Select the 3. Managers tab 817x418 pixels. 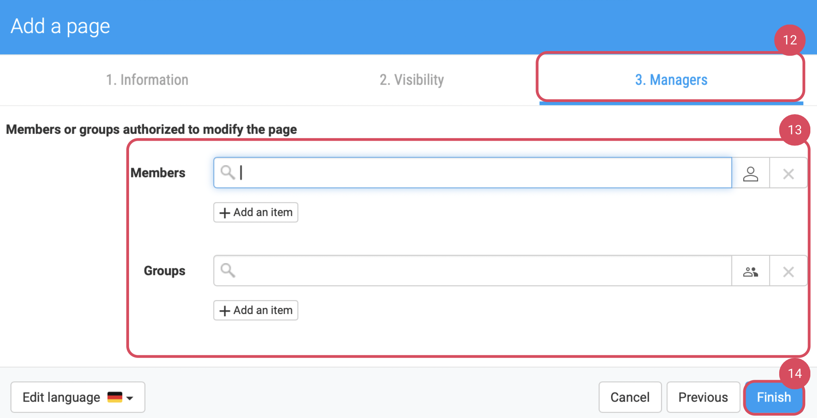coord(671,80)
